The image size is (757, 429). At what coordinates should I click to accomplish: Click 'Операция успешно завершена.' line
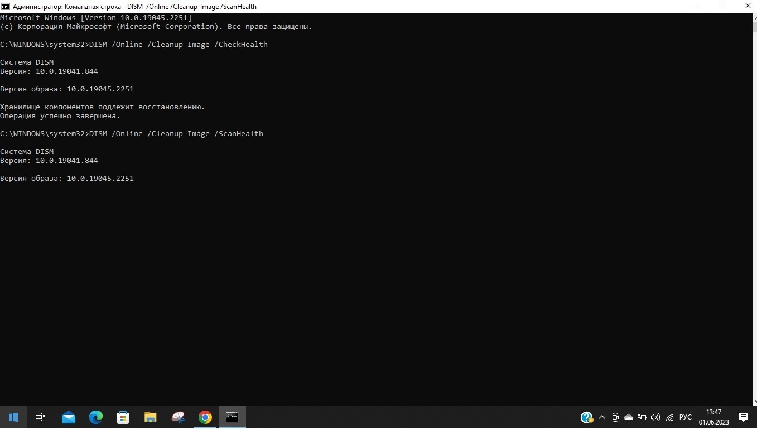(60, 116)
